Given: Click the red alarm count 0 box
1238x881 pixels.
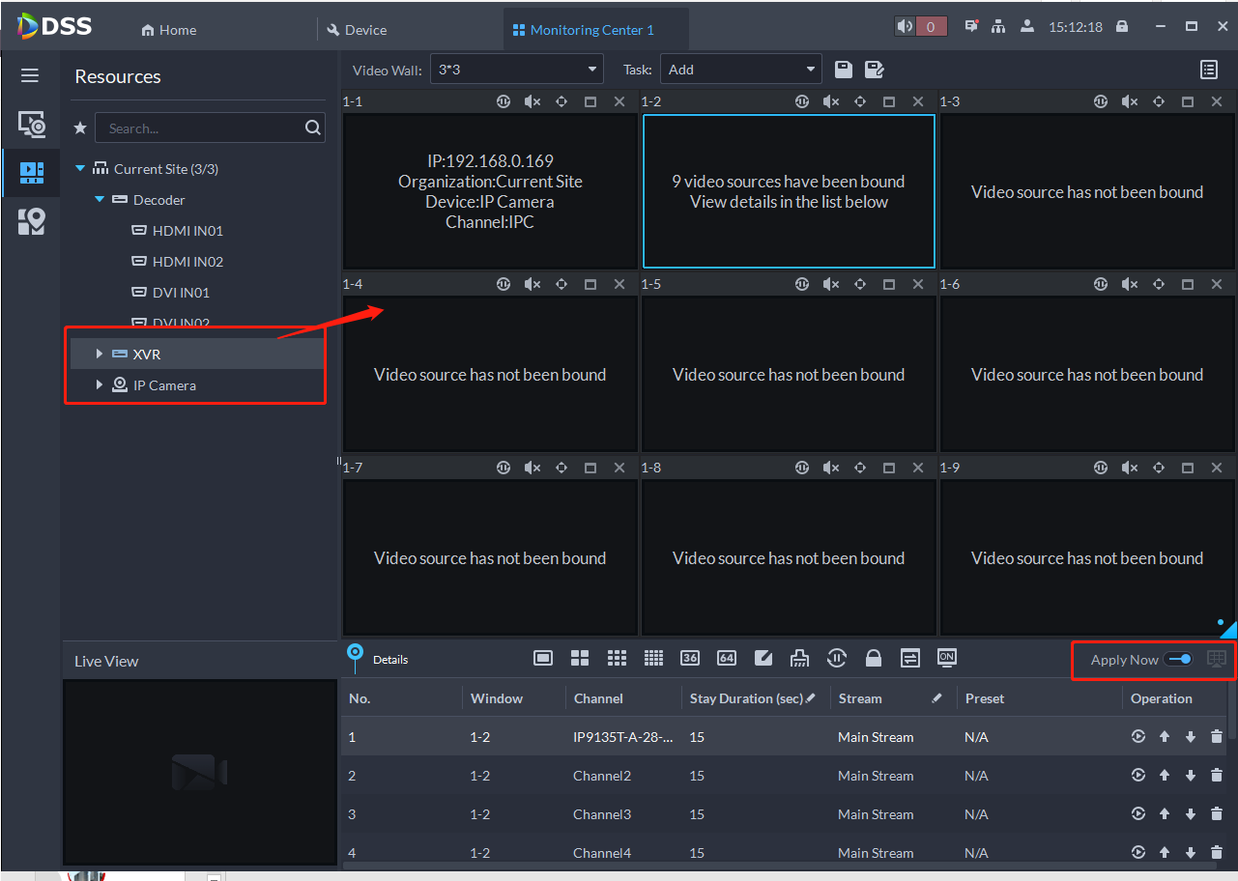Looking at the screenshot, I should pyautogui.click(x=931, y=27).
